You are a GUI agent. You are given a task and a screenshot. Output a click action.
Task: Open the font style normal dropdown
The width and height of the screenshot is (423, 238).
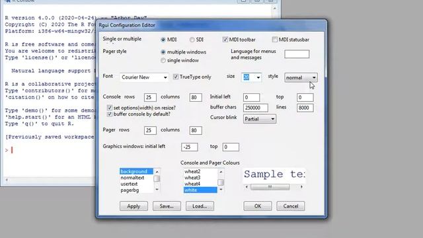301,78
